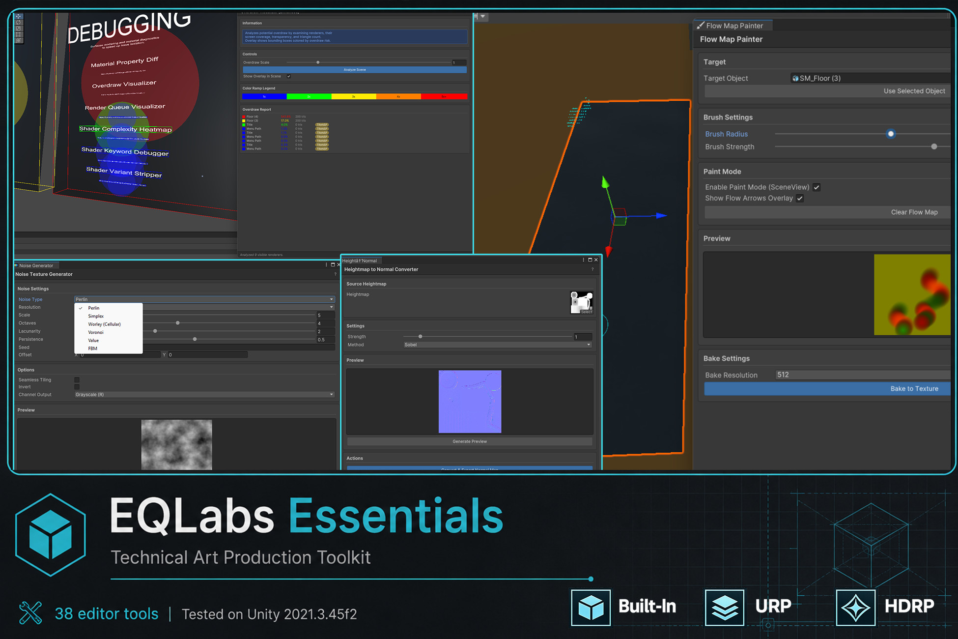Open the Channel Output Grayscale (R) dropdown

[x=204, y=395]
